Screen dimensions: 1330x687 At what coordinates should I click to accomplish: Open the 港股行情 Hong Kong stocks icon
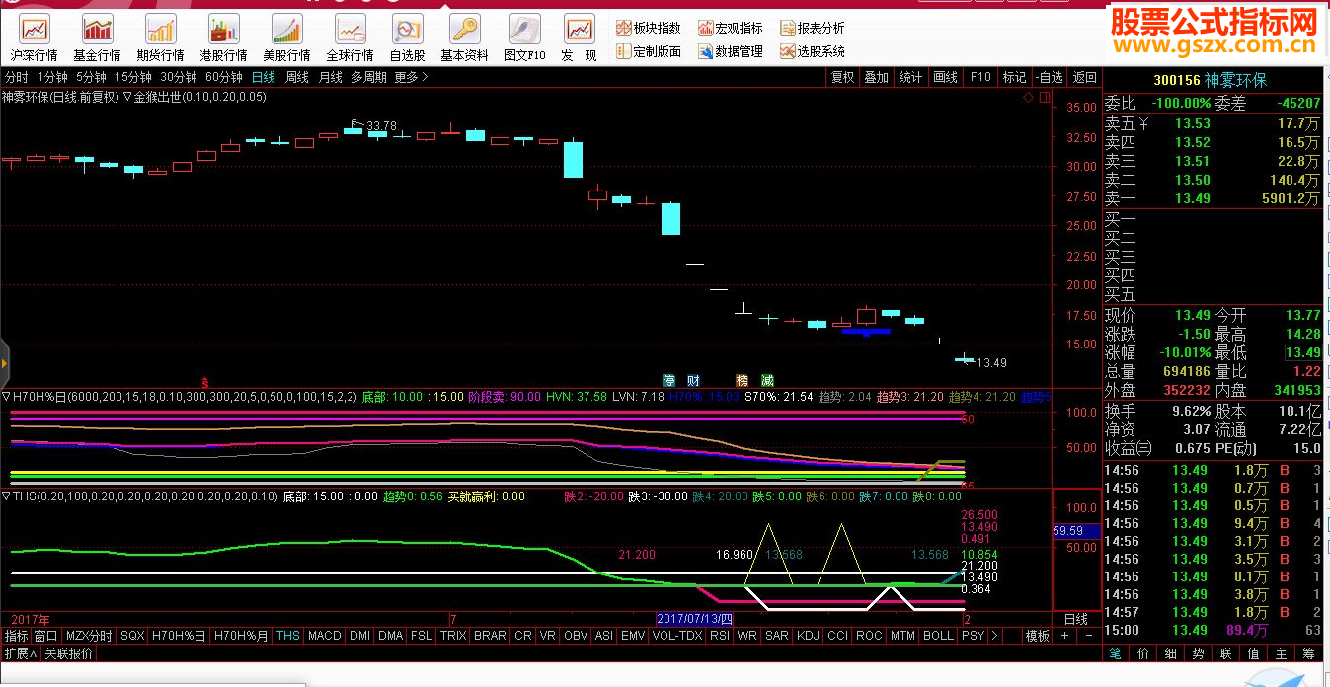224,38
